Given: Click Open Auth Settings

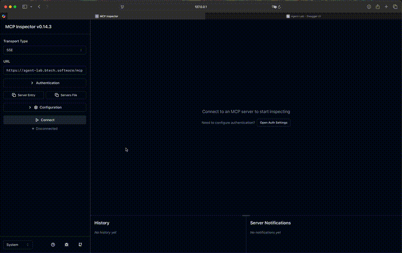Looking at the screenshot, I should (273, 122).
